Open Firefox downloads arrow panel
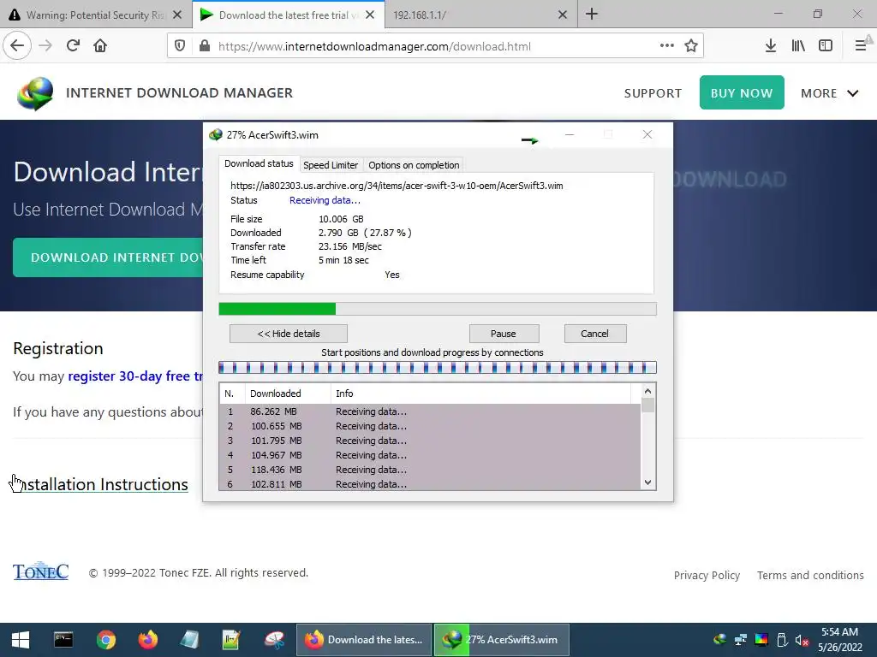This screenshot has width=877, height=657. tap(771, 46)
